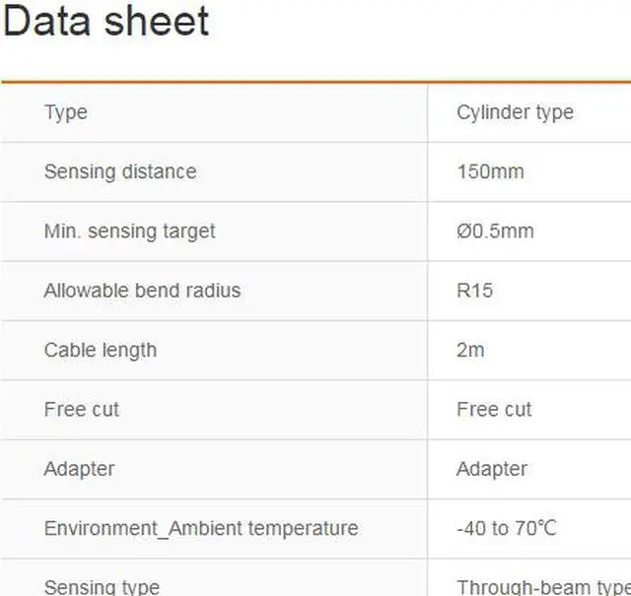
Task: Select the "Min. sensing target" label
Action: coord(129,232)
